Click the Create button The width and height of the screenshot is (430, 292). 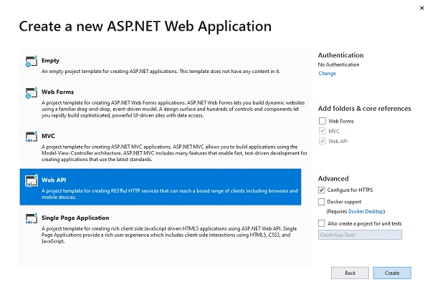(x=392, y=273)
